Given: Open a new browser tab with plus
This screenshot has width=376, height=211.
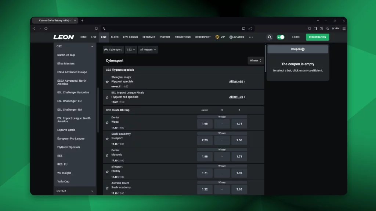Looking at the screenshot, I should point(82,21).
